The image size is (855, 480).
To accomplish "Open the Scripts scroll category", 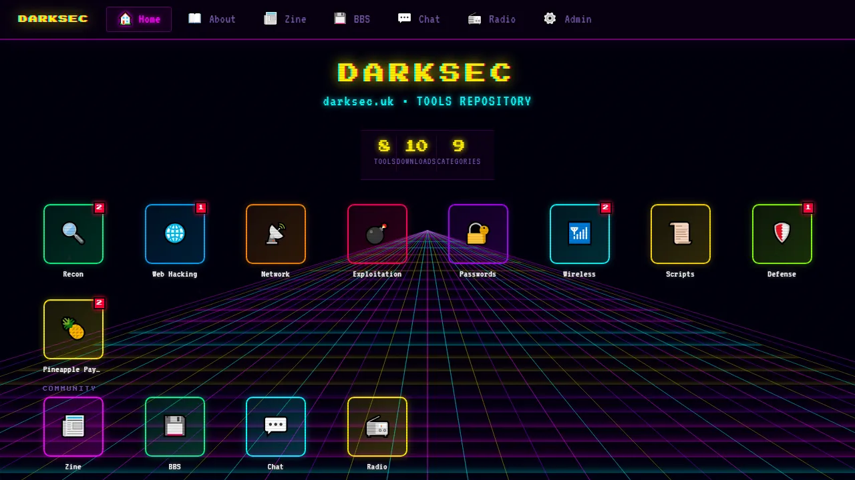I will (680, 234).
